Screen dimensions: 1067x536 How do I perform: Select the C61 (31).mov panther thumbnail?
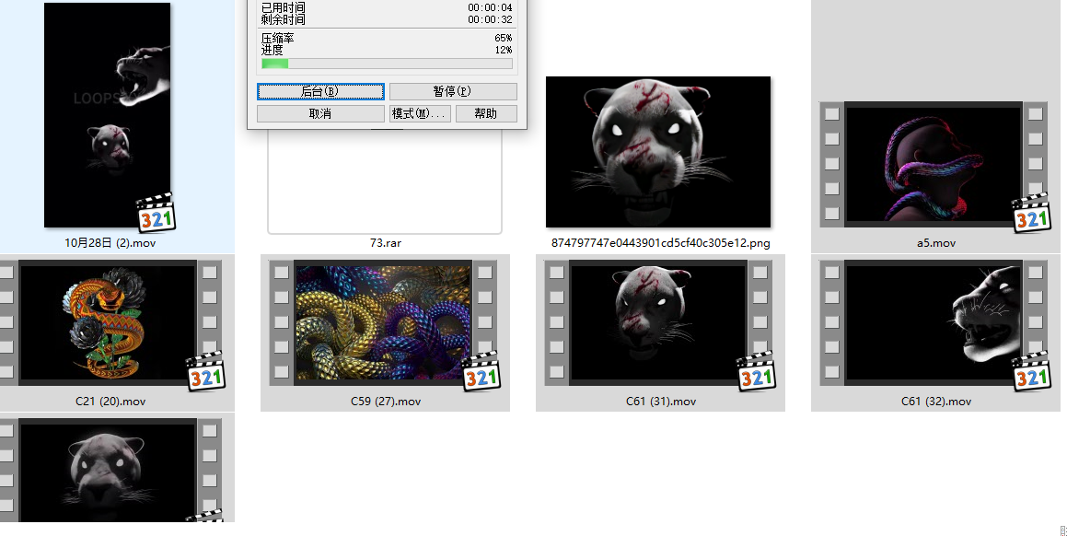click(658, 323)
